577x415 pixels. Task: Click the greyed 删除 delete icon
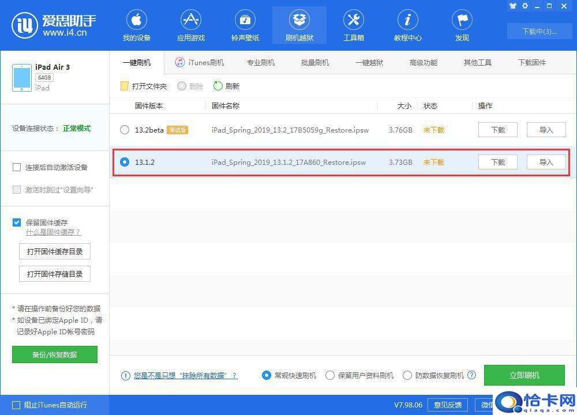181,86
